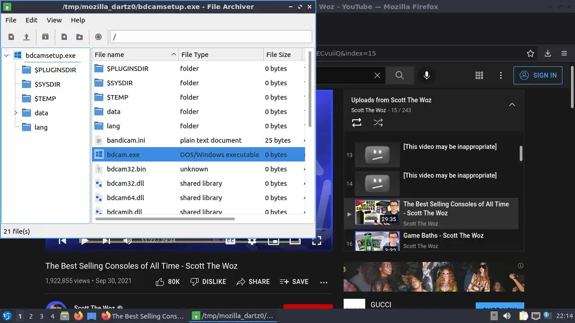Clear the YouTube search with X icon
The height and width of the screenshot is (323, 575).
pyautogui.click(x=377, y=75)
